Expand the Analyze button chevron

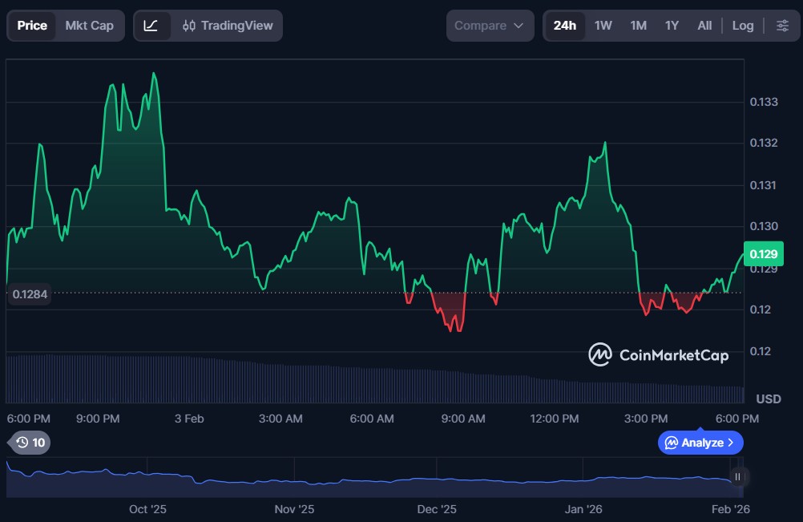(730, 443)
